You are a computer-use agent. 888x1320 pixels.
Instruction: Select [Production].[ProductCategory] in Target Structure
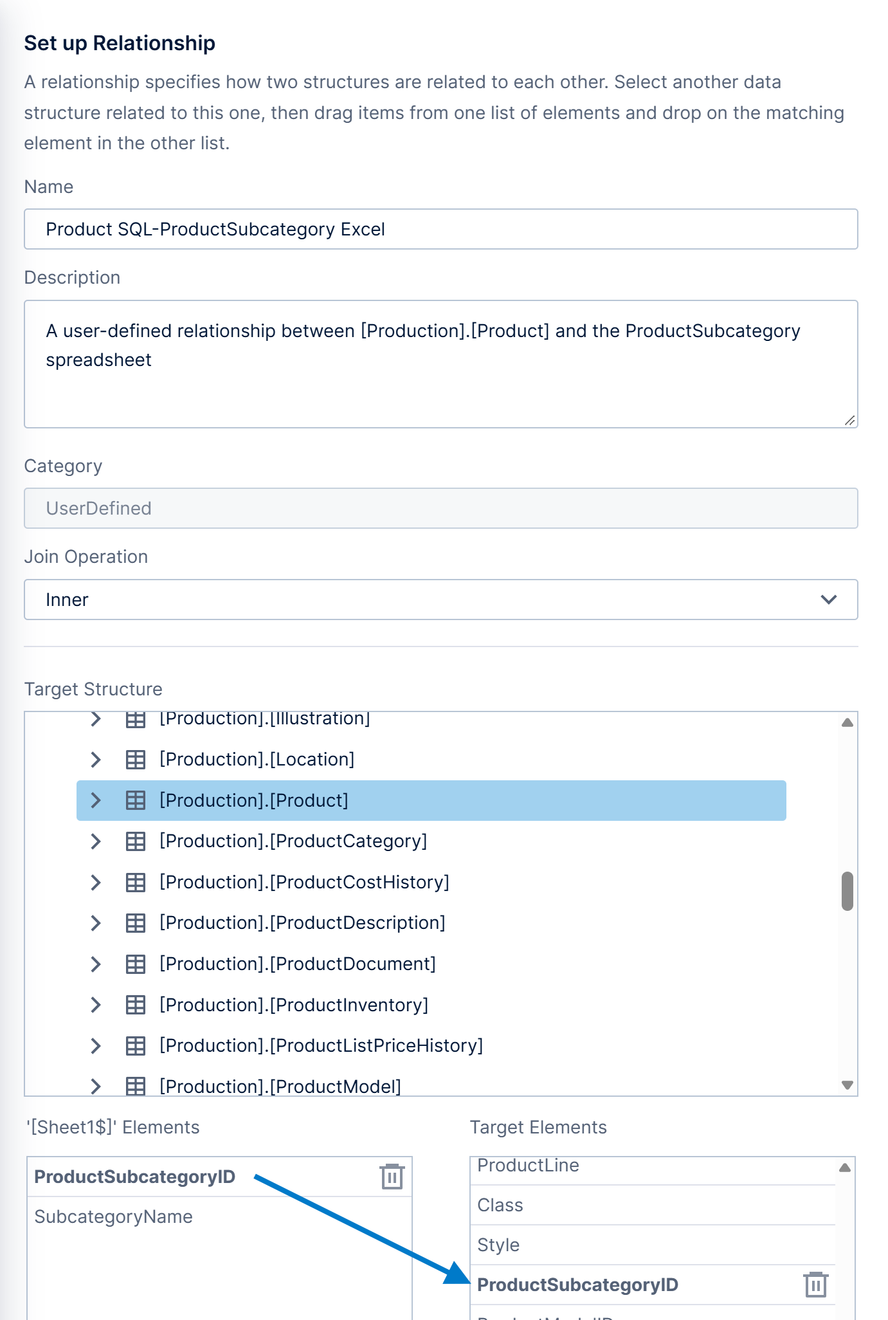tap(293, 841)
